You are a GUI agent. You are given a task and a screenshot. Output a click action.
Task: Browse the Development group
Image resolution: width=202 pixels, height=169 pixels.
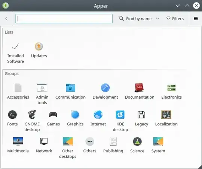105,92
